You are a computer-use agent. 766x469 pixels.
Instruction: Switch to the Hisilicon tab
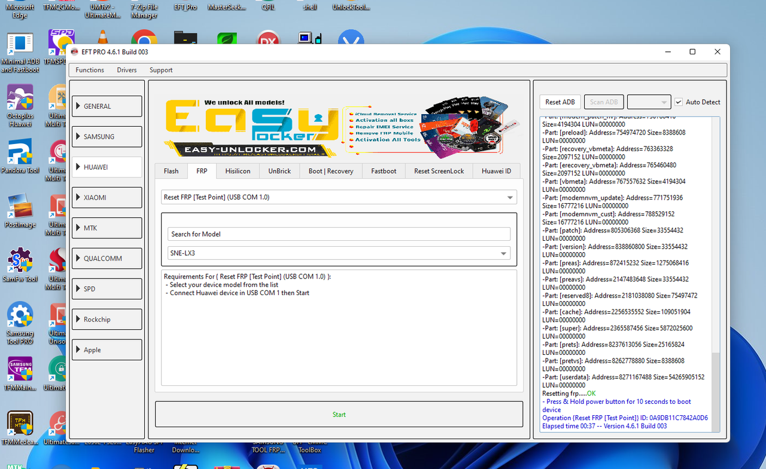coord(238,171)
